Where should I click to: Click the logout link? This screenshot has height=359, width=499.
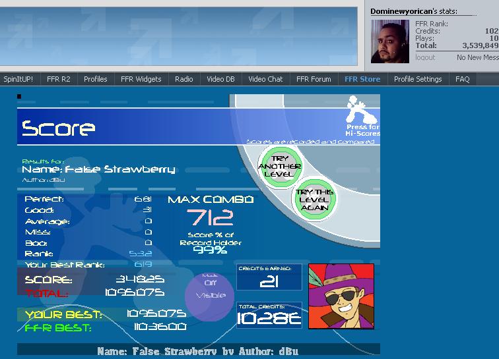click(425, 57)
